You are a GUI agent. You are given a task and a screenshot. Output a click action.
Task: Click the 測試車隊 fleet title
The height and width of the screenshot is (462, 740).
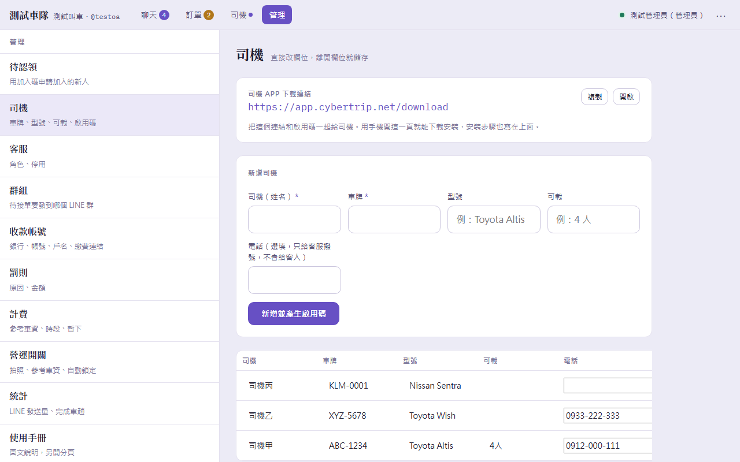pyautogui.click(x=29, y=16)
